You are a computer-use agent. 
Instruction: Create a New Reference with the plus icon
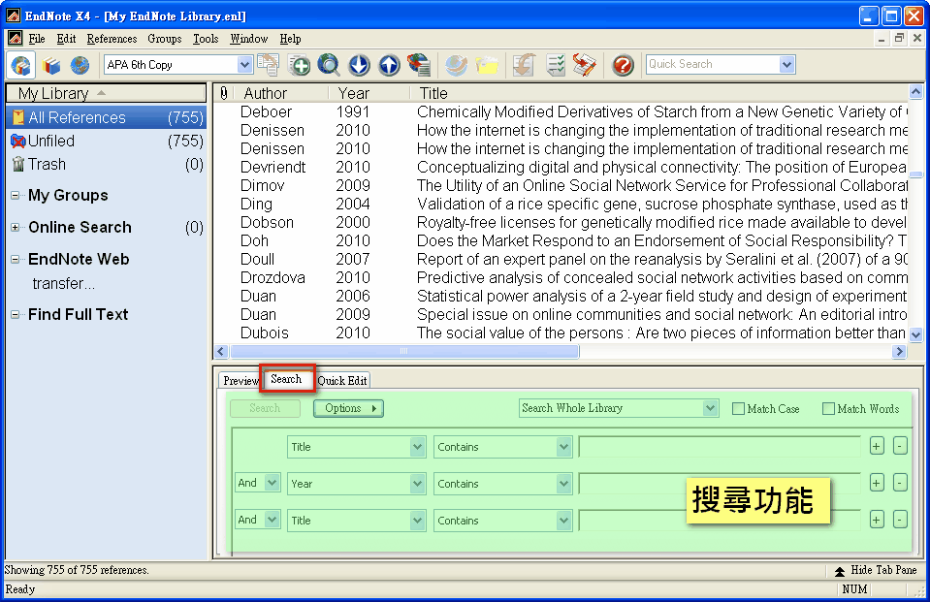click(x=299, y=65)
